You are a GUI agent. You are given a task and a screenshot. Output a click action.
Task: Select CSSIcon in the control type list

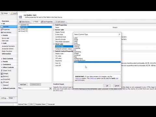pos(77,46)
